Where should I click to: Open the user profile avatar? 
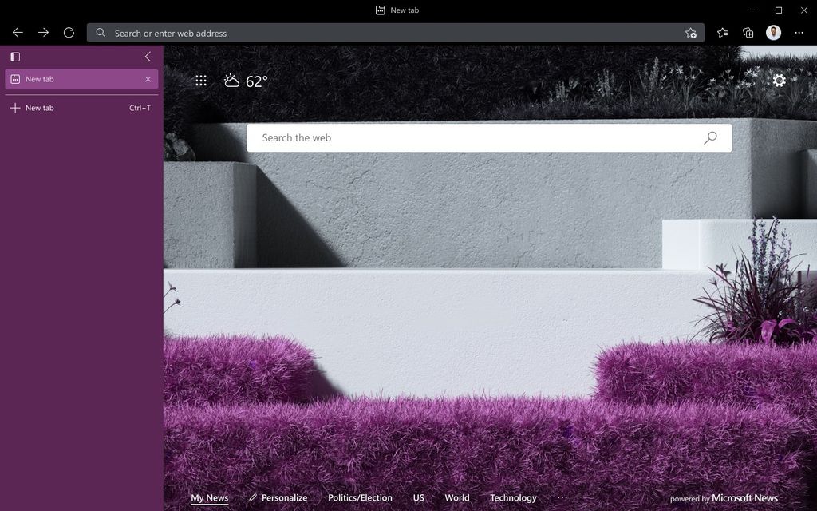coord(773,33)
